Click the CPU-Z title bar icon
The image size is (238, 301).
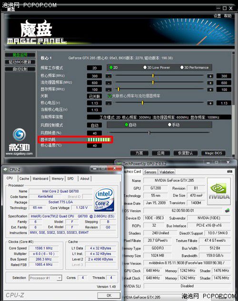click(x=6, y=169)
